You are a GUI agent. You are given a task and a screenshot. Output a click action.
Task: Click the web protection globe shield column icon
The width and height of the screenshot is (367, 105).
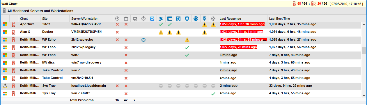187,19
